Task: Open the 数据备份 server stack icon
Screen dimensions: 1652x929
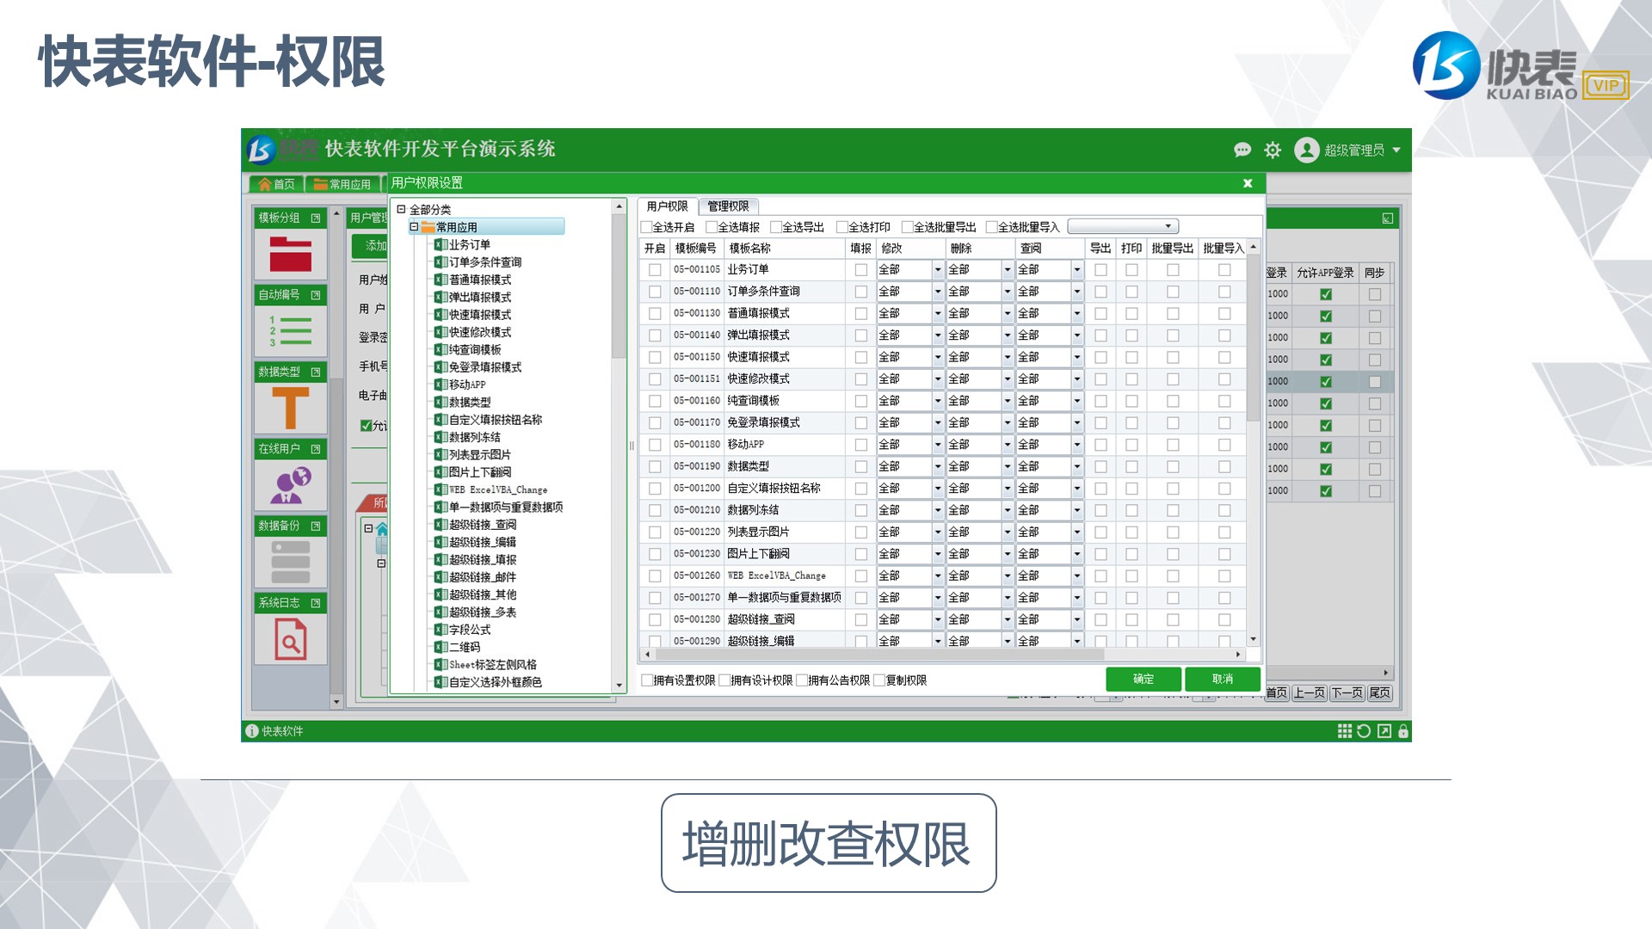Action: click(x=290, y=562)
